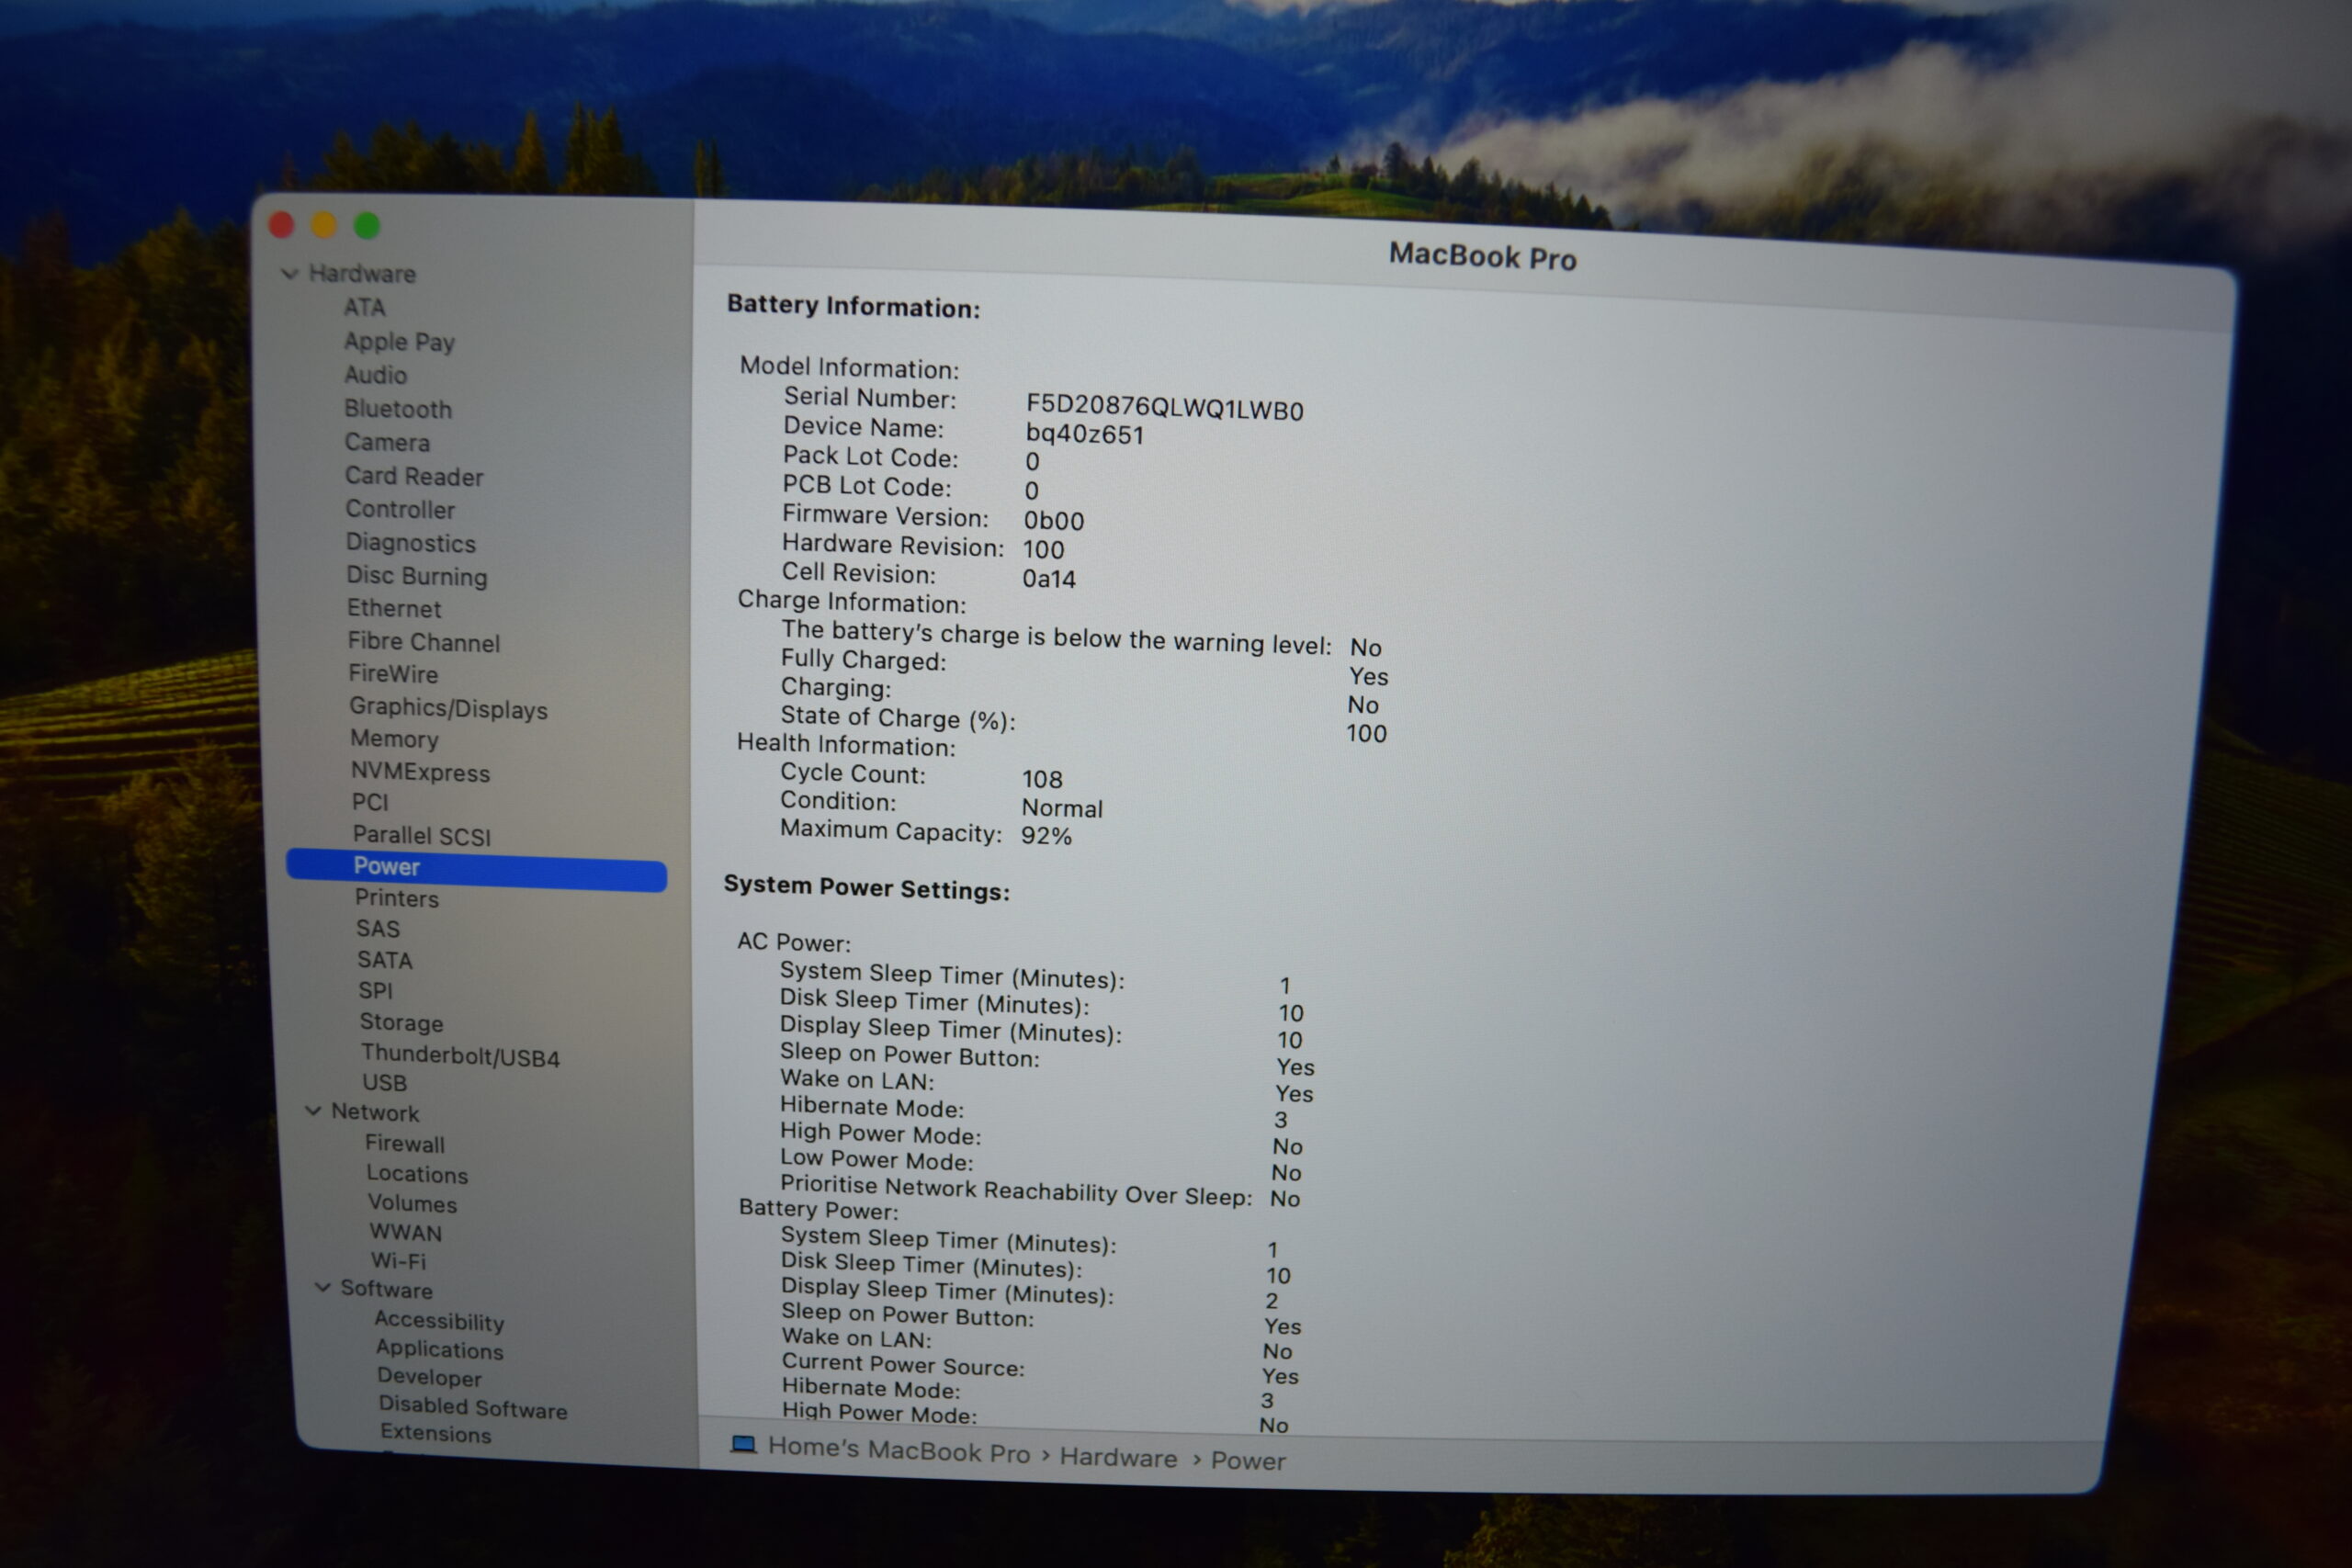Click the serial number F5D20876QLWQ1LWB0

click(1164, 407)
